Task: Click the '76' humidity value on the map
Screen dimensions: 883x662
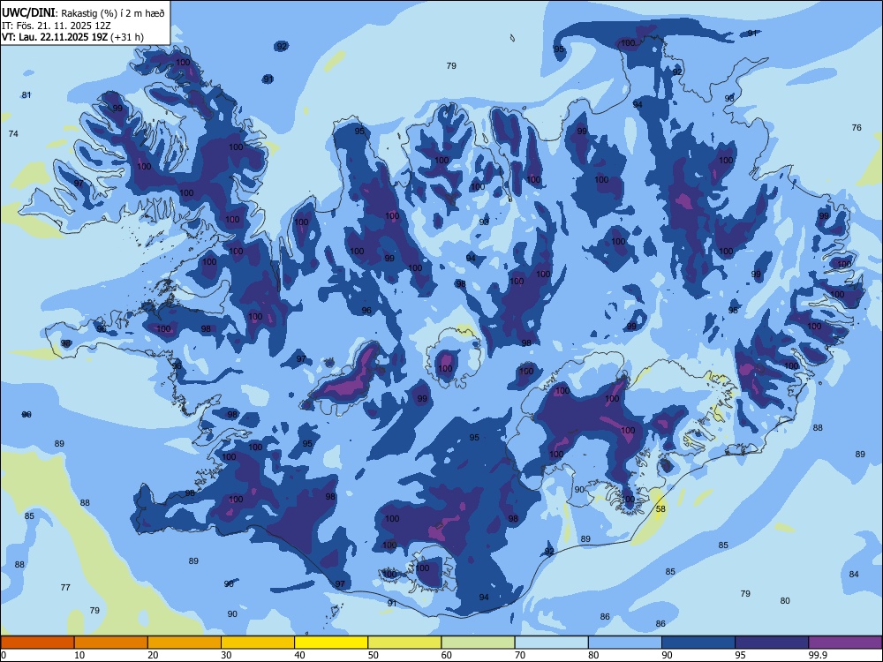Action: point(857,127)
